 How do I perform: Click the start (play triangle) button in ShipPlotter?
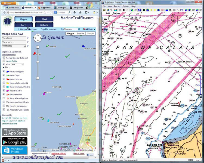pos(127,10)
